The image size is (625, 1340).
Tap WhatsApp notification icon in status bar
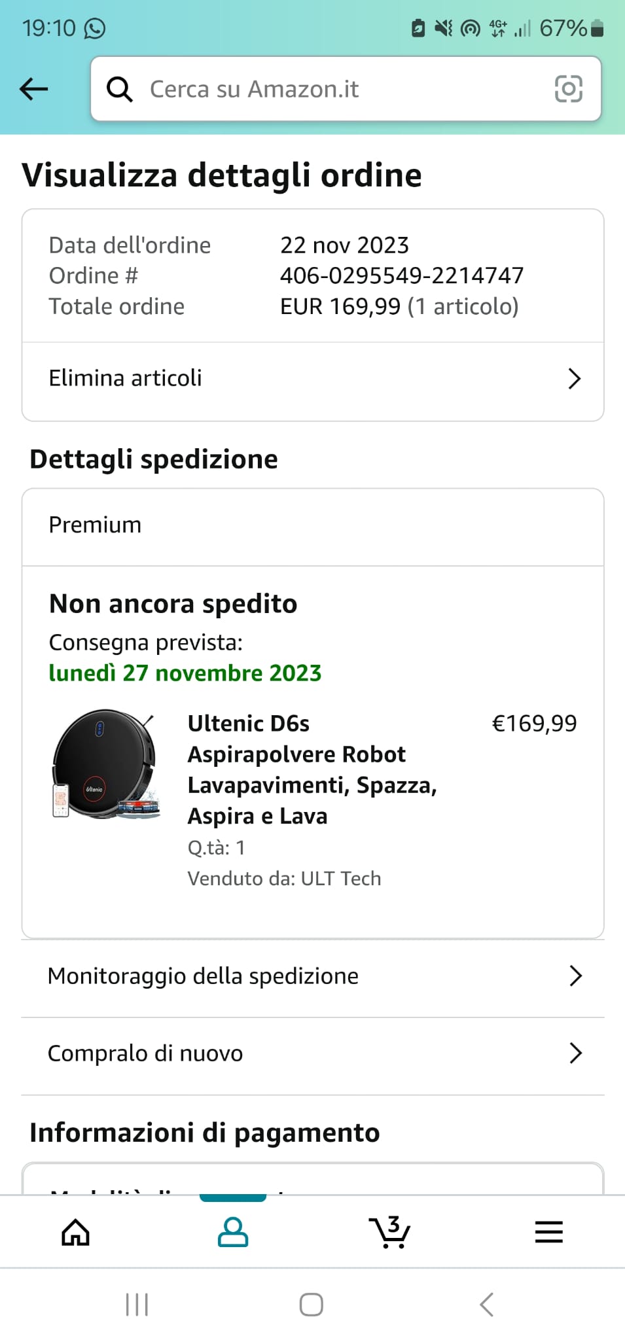click(x=95, y=28)
